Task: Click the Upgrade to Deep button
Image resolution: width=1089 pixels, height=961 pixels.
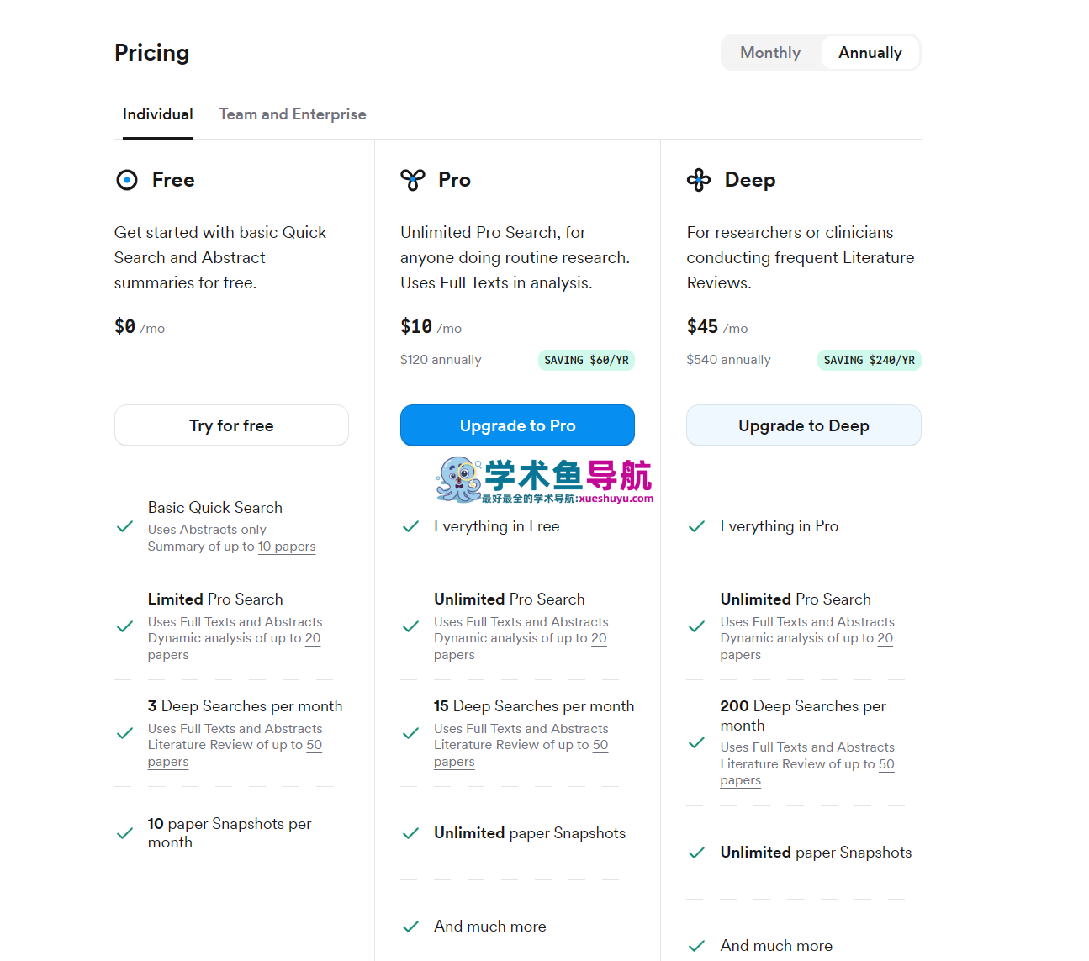Action: click(804, 425)
